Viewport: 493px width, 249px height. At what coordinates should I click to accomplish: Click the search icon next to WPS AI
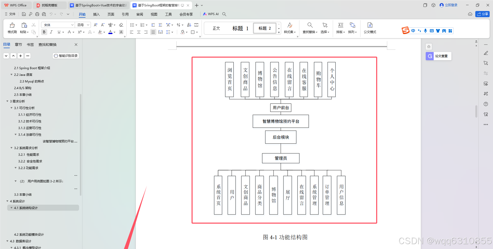pos(224,14)
